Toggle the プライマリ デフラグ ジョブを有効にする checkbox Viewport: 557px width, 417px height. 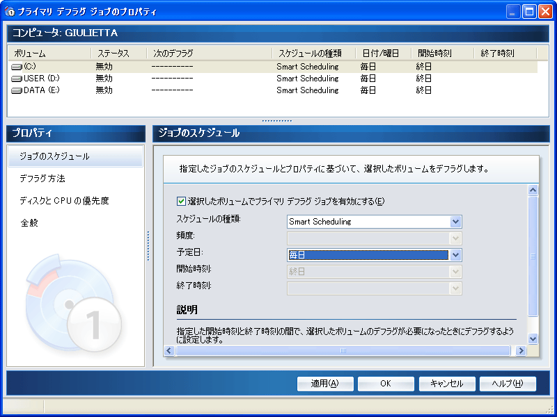181,202
